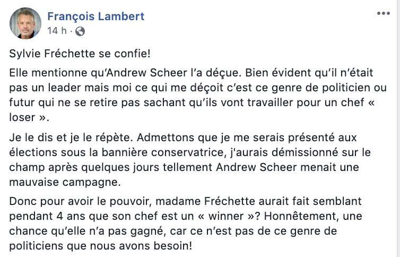Click the globe public audience icon
The height and width of the screenshot is (257, 400).
point(80,31)
